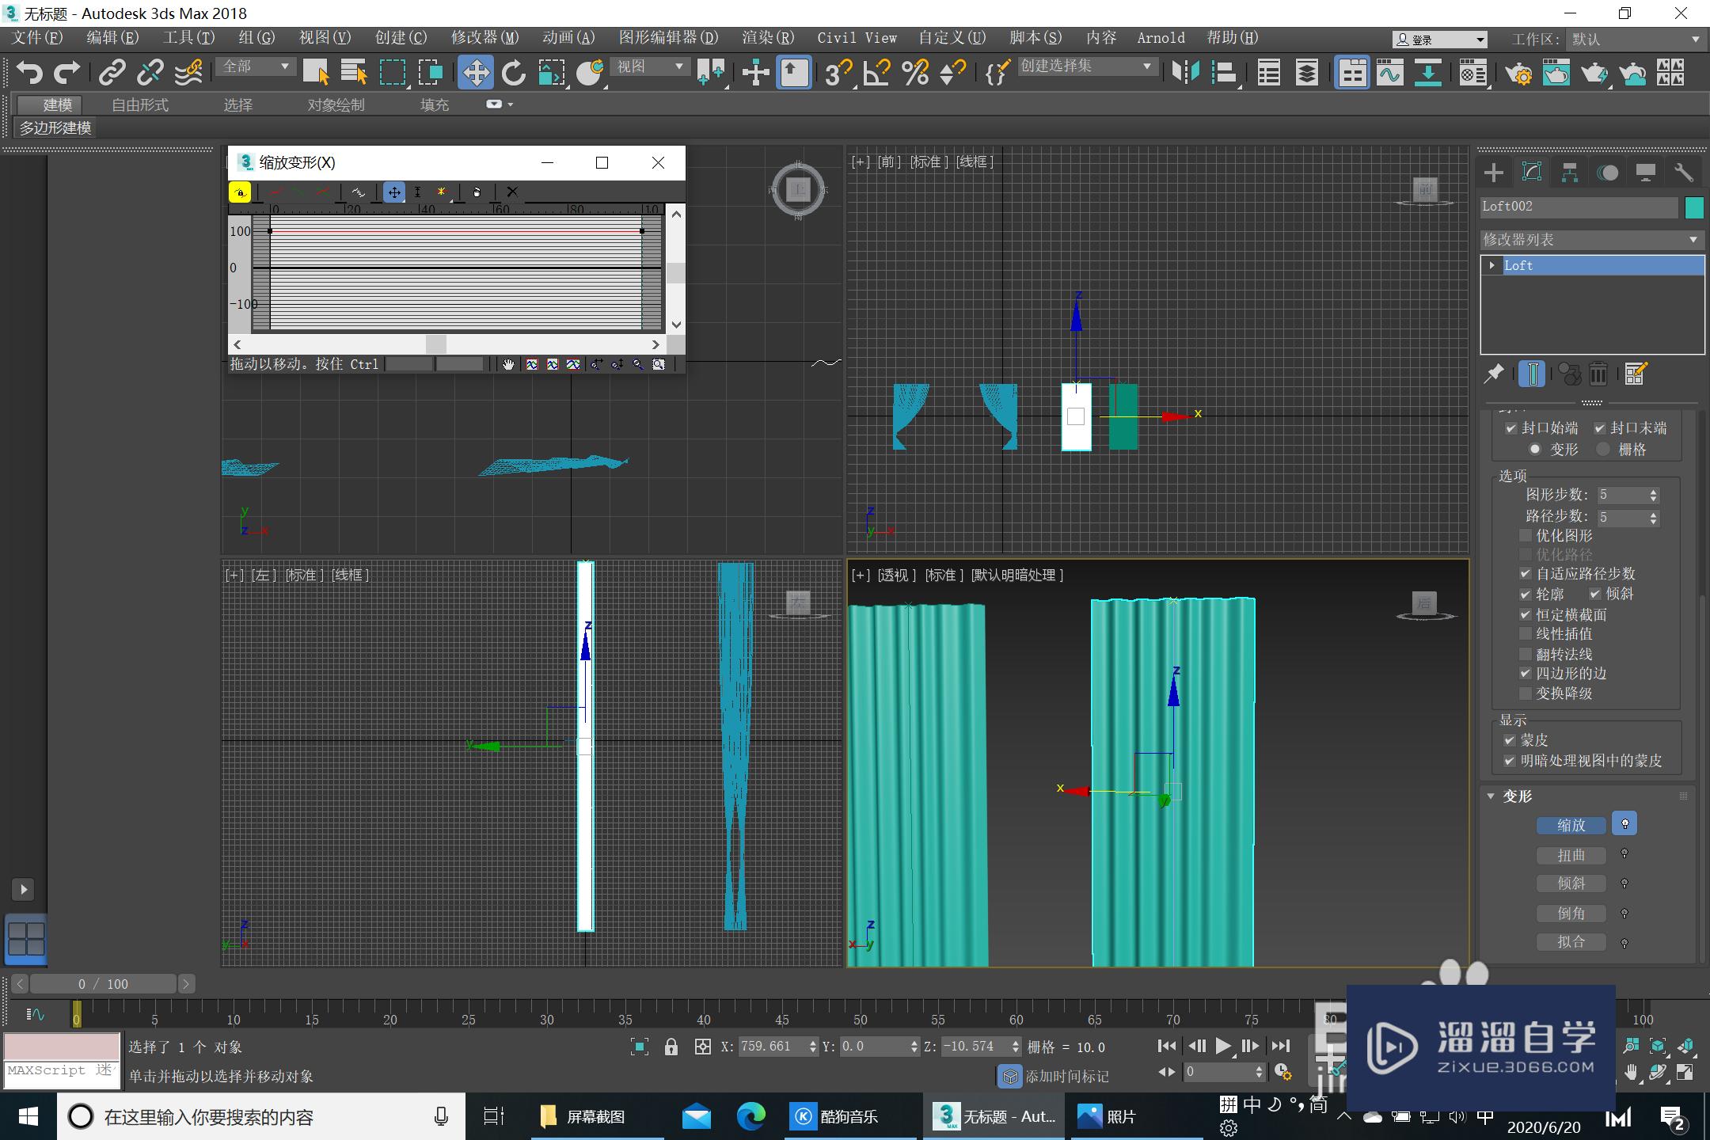Toggle selection lock padlock in status bar
Screen dimensions: 1710x1140
pyautogui.click(x=671, y=1047)
